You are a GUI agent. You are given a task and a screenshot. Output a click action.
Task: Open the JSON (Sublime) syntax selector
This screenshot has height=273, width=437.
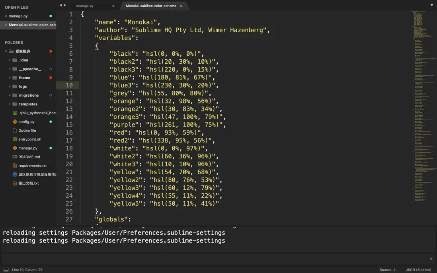tap(418, 270)
